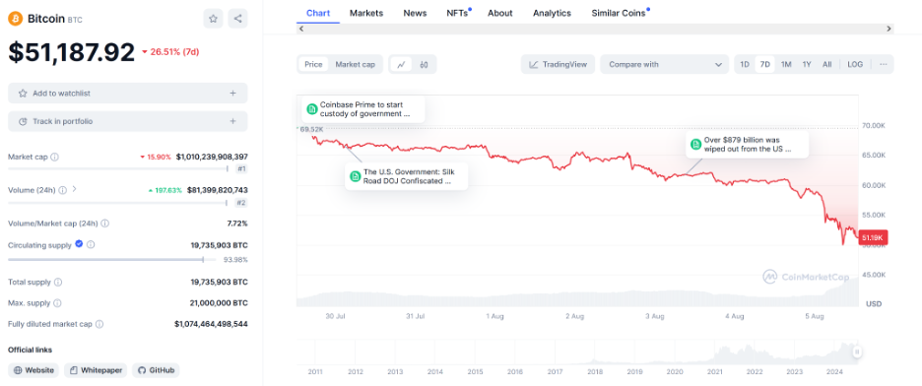This screenshot has height=386, width=922.
Task: Open Coinbase Prime custody news marker
Action: point(364,108)
